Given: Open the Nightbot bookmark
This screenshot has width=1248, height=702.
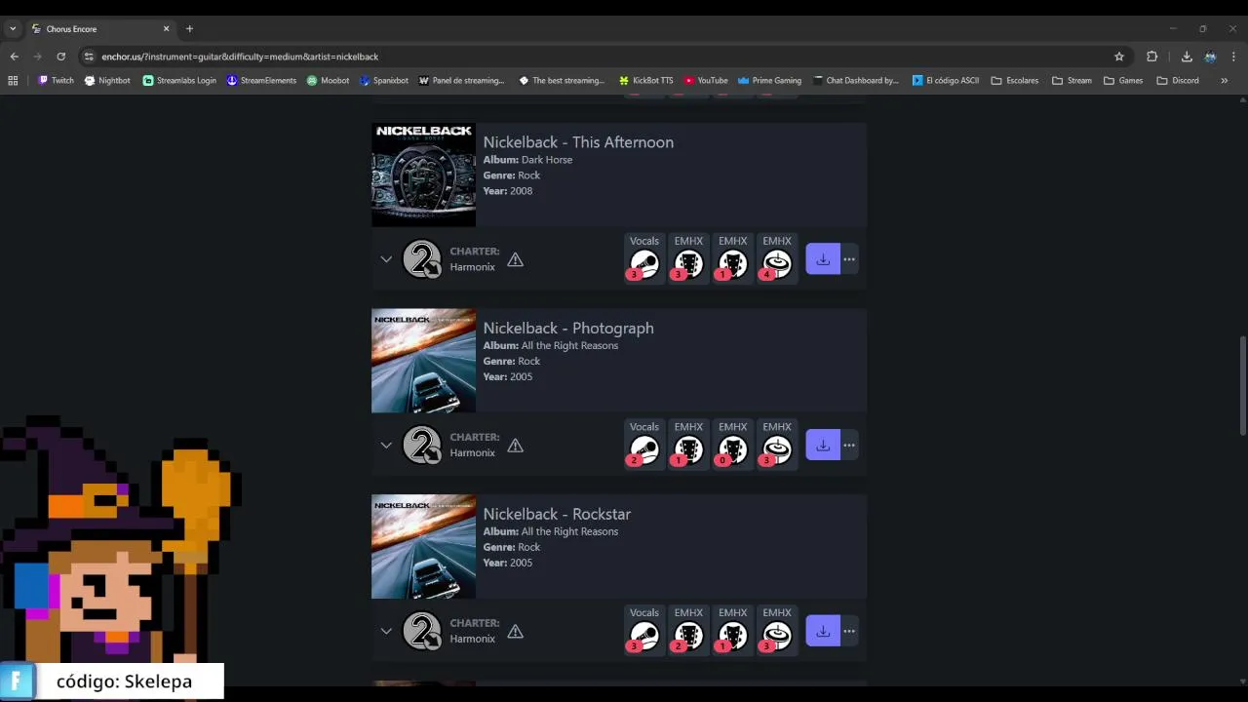Looking at the screenshot, I should (107, 81).
